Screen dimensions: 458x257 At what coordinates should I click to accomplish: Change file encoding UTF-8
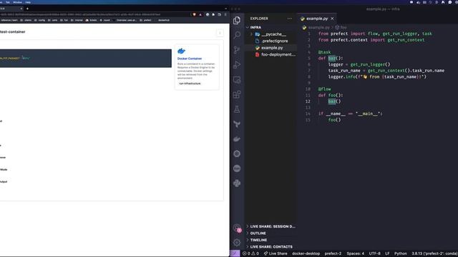[374, 253]
